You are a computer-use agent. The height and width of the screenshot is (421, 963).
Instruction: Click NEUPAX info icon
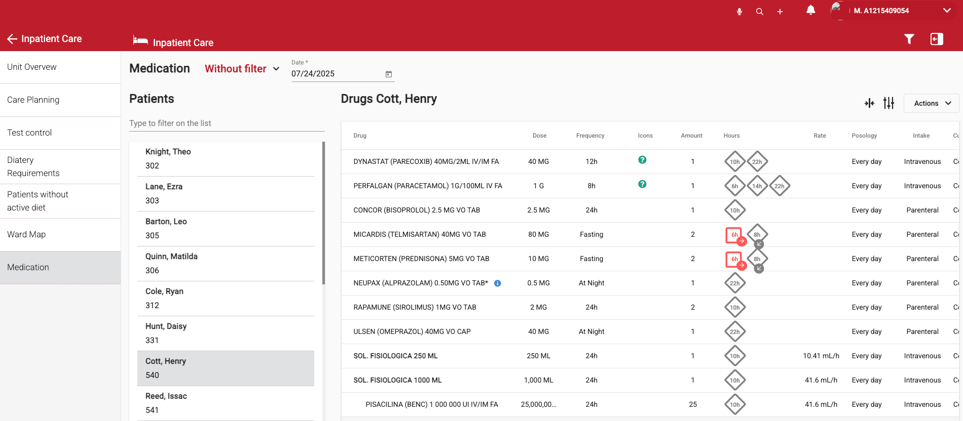coord(498,283)
